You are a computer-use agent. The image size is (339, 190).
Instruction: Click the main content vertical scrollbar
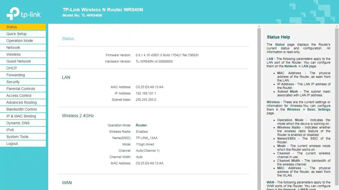point(259,106)
